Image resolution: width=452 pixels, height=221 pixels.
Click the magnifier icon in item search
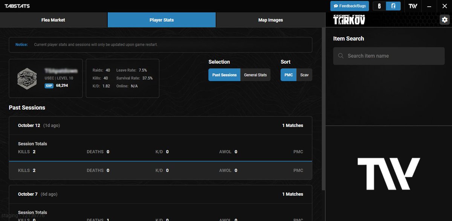pos(341,56)
